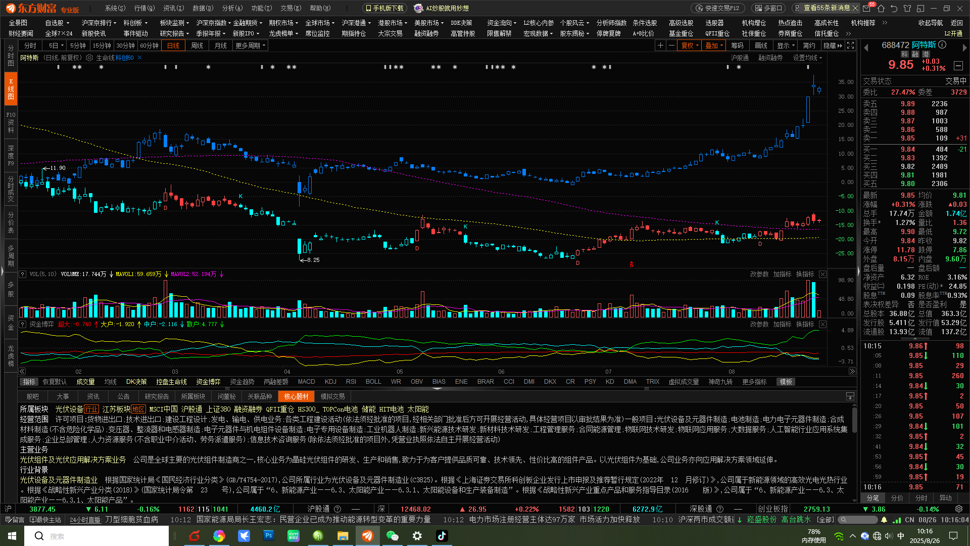Image resolution: width=970 pixels, height=546 pixels.
Task: Open stock info circle icon beside 阿特斯
Action: pos(942,44)
